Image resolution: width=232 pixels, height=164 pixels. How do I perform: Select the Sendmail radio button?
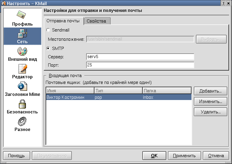[48, 30]
